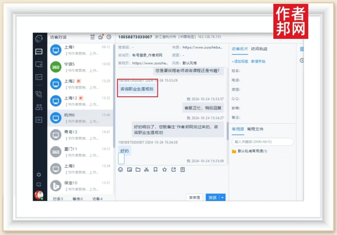Insert an emoji using the smiley icon

click(x=120, y=170)
